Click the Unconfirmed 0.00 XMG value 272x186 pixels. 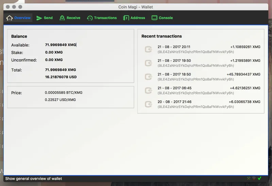point(54,60)
